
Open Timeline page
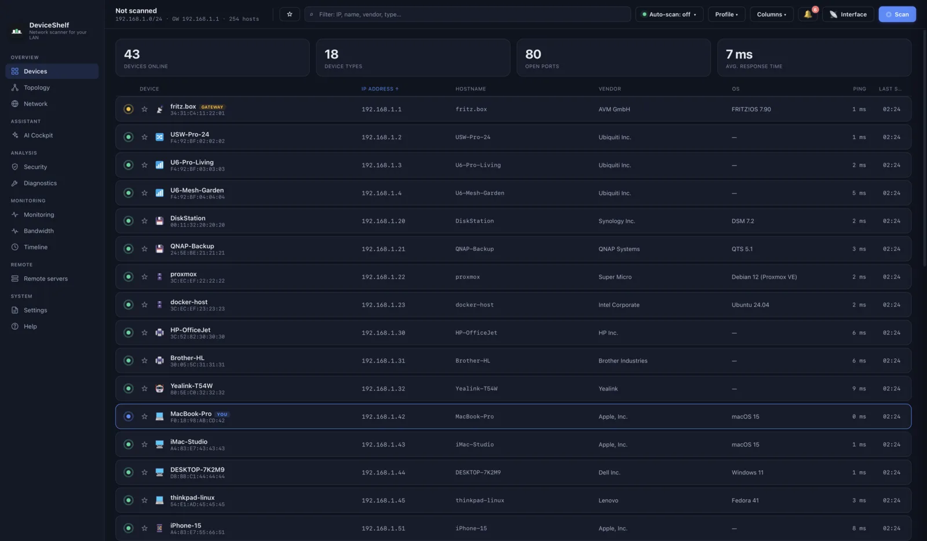[x=52, y=247]
